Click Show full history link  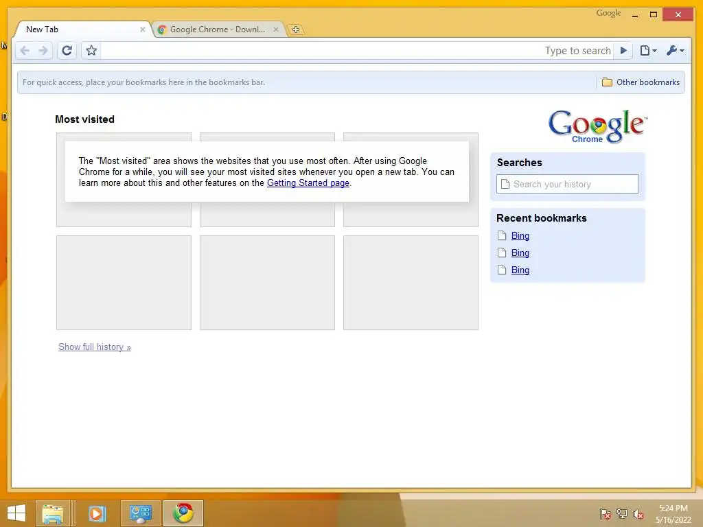[95, 347]
